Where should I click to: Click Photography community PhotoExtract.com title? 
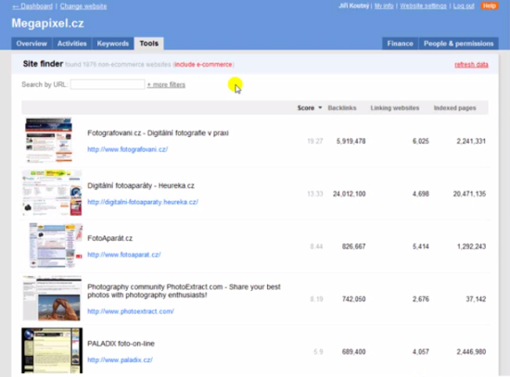tap(184, 291)
